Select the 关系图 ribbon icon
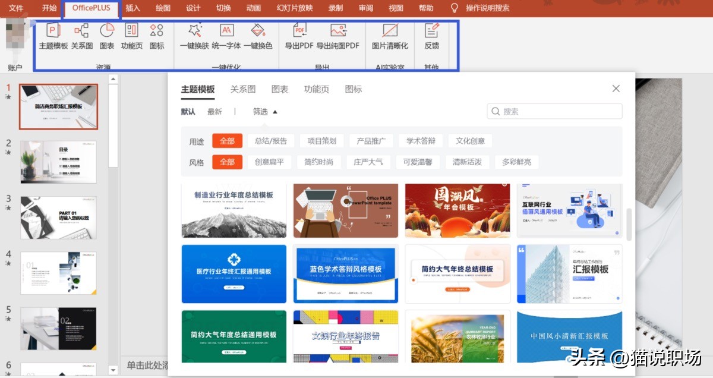The image size is (713, 378). coord(81,37)
